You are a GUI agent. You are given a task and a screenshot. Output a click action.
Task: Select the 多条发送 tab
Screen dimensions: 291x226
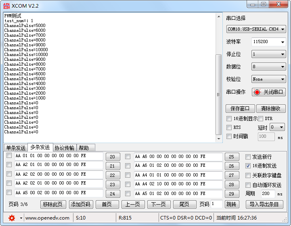coord(40,147)
